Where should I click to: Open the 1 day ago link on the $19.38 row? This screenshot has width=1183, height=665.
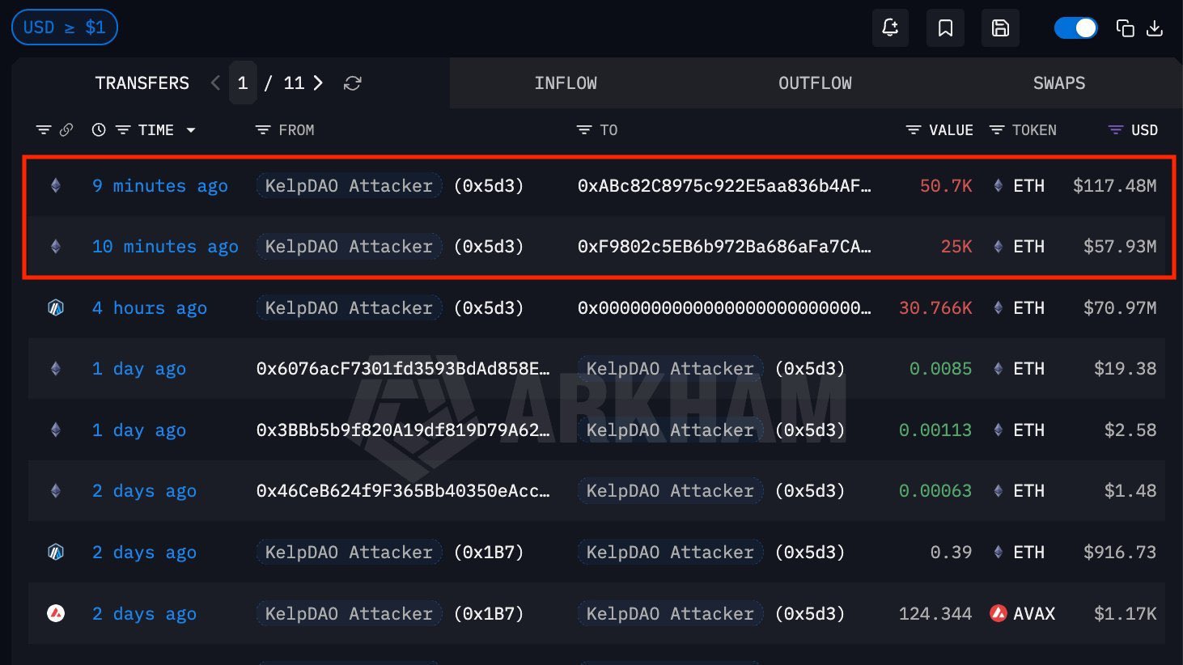139,369
